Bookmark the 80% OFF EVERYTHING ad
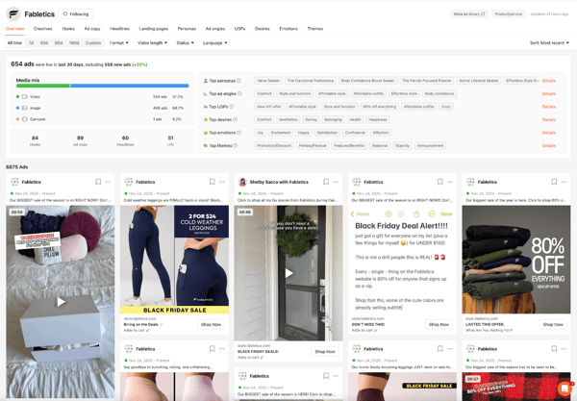Image resolution: width=577 pixels, height=401 pixels. tap(554, 182)
